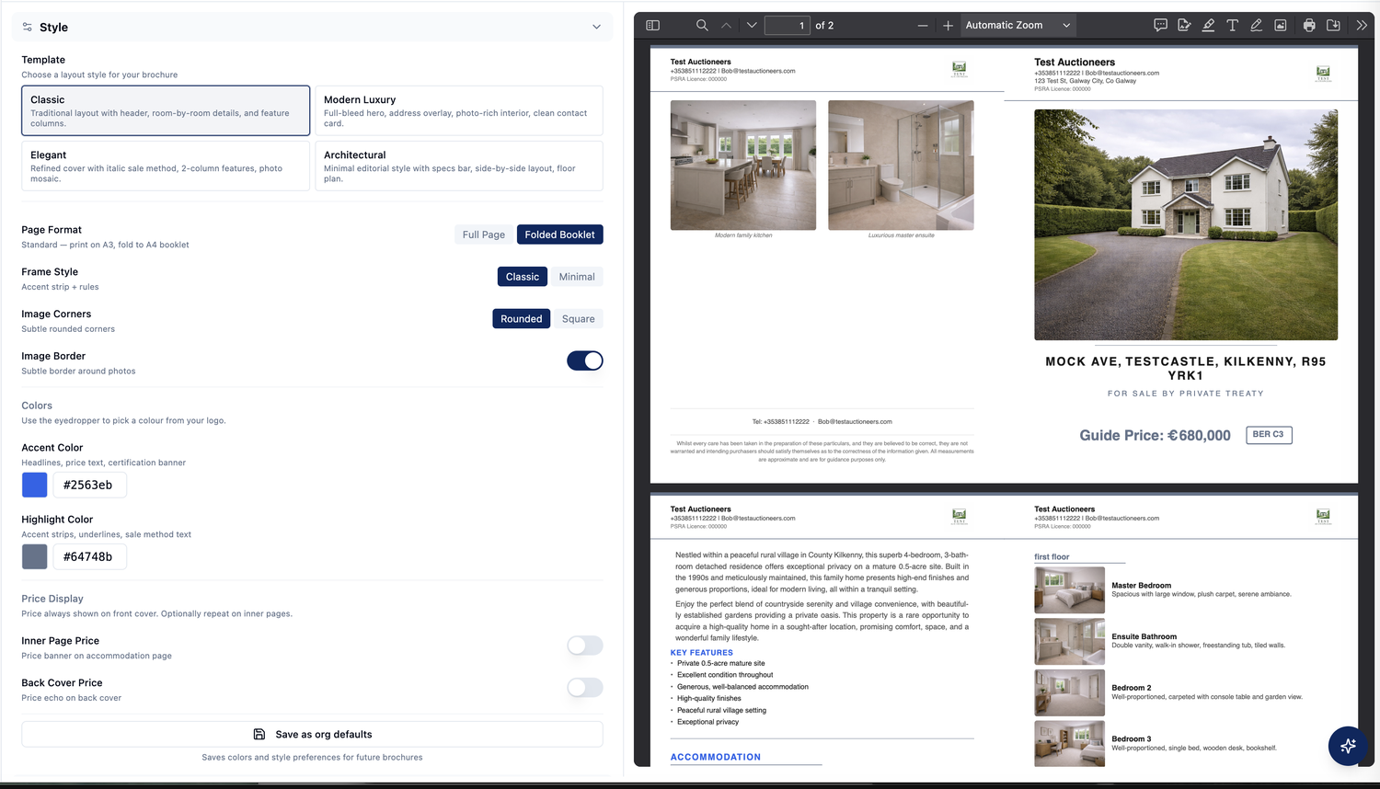Click the Style section sliders icon
1380x789 pixels.
coord(28,28)
